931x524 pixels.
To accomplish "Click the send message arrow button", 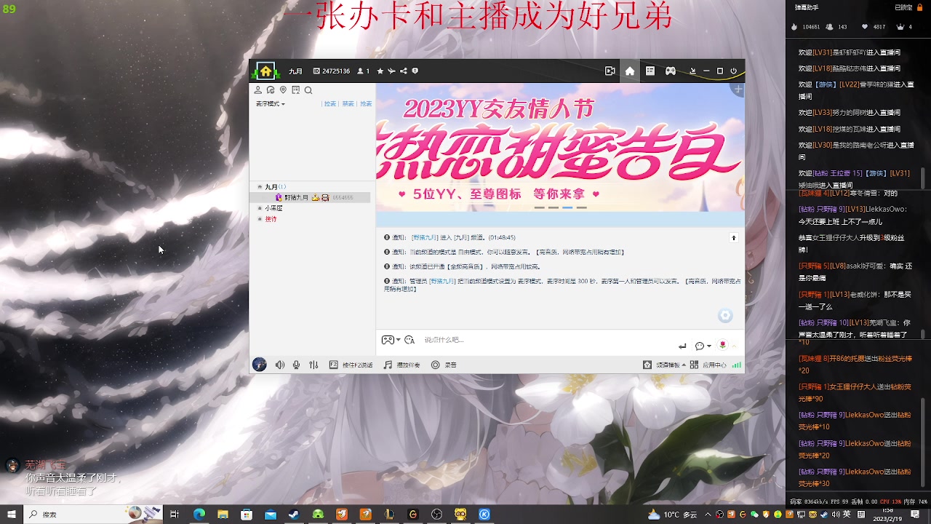I will pos(682,345).
